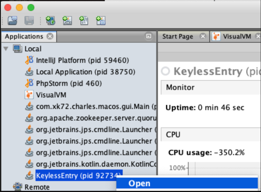This screenshot has width=261, height=192.
Task: Close the Start Page tab
Action: click(x=203, y=36)
